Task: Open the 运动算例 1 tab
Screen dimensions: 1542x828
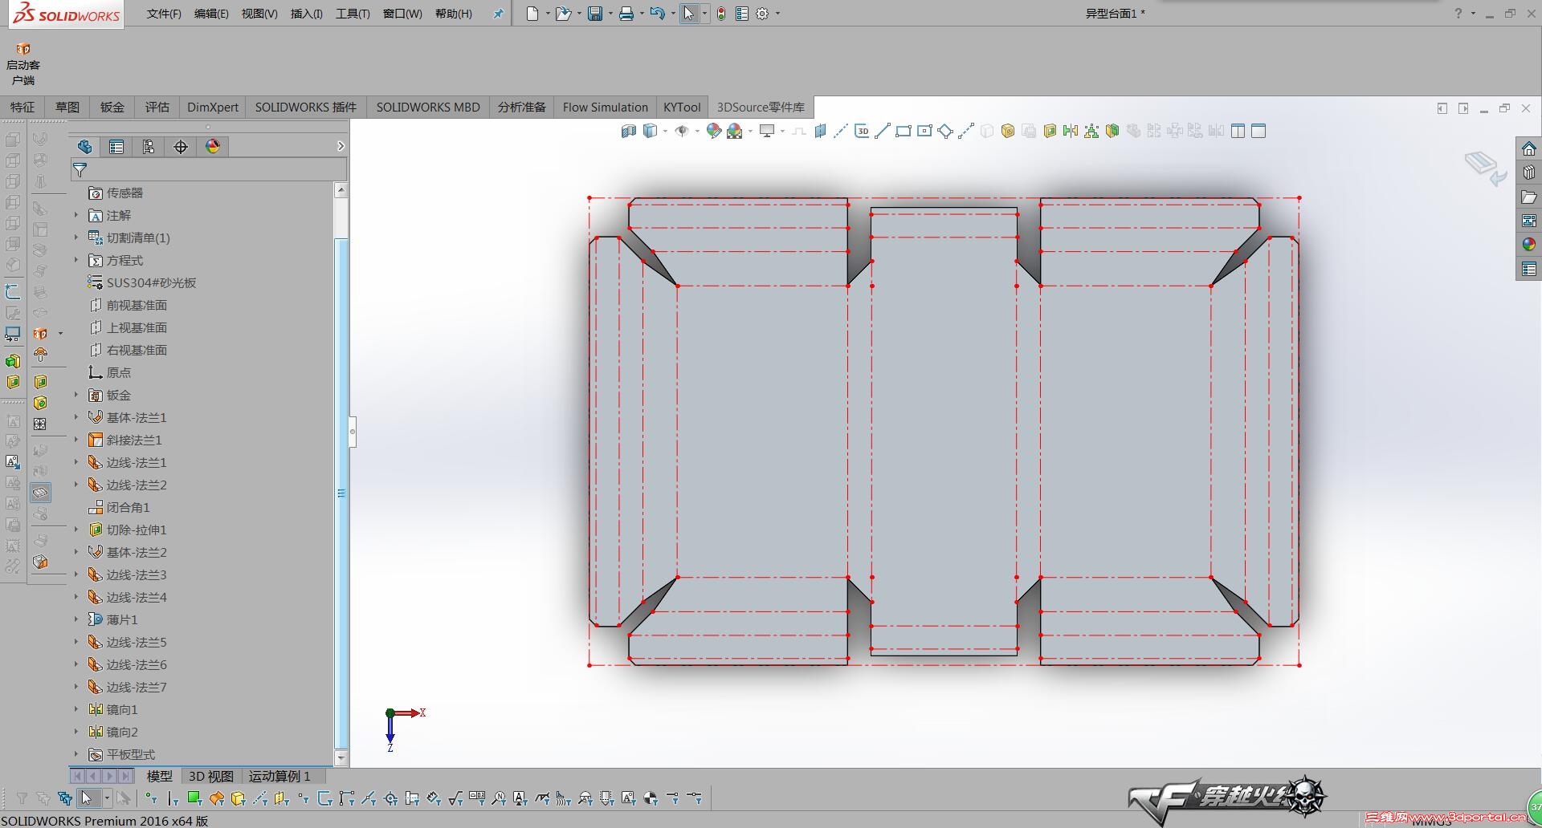Action: pyautogui.click(x=279, y=776)
